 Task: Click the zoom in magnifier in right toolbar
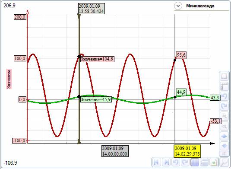point(224,116)
